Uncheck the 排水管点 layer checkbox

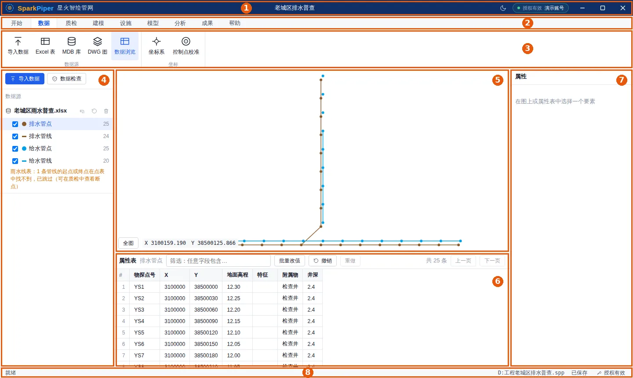[15, 124]
